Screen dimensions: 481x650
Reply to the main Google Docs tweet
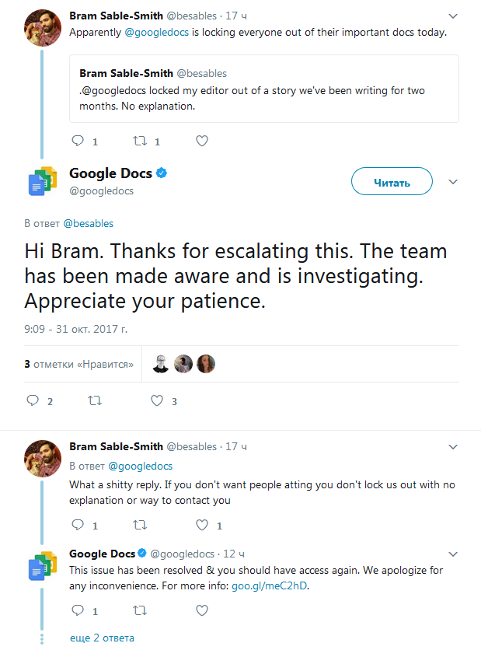pyautogui.click(x=33, y=401)
